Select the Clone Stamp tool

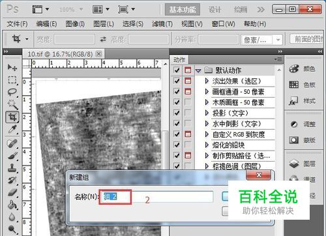click(12, 168)
